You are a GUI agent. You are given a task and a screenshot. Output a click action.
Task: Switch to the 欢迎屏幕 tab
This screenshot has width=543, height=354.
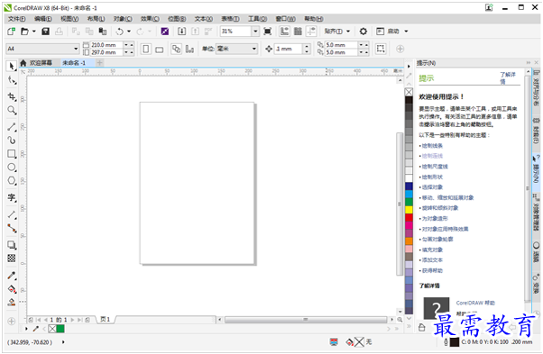pos(41,63)
